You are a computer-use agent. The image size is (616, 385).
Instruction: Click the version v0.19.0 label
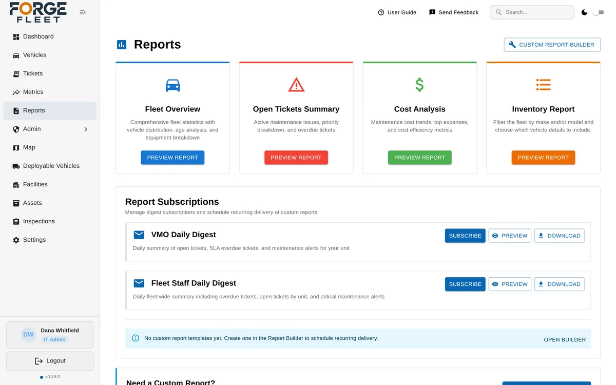tap(52, 377)
